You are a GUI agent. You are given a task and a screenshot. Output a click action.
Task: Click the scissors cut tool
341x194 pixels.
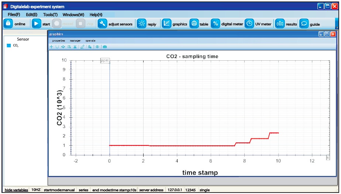pyautogui.click(x=75, y=47)
